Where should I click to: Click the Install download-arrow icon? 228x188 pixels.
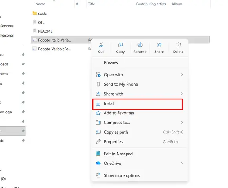pos(98,103)
